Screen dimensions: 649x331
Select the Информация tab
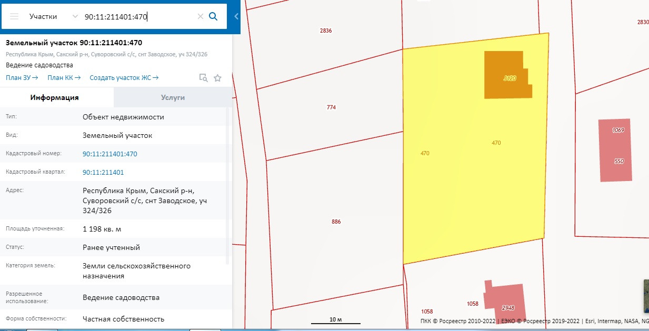pos(55,97)
